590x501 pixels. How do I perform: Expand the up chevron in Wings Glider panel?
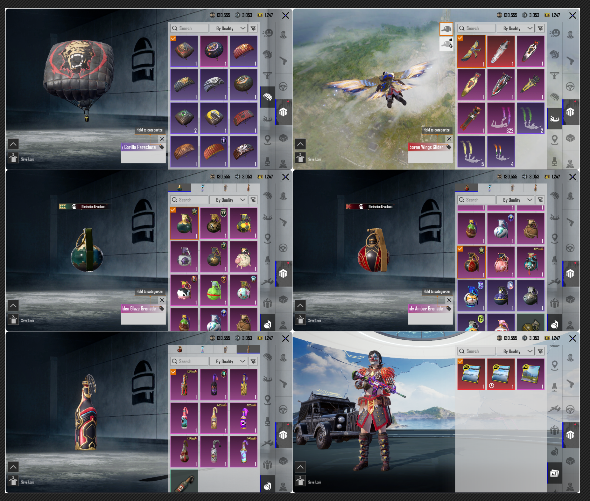300,144
